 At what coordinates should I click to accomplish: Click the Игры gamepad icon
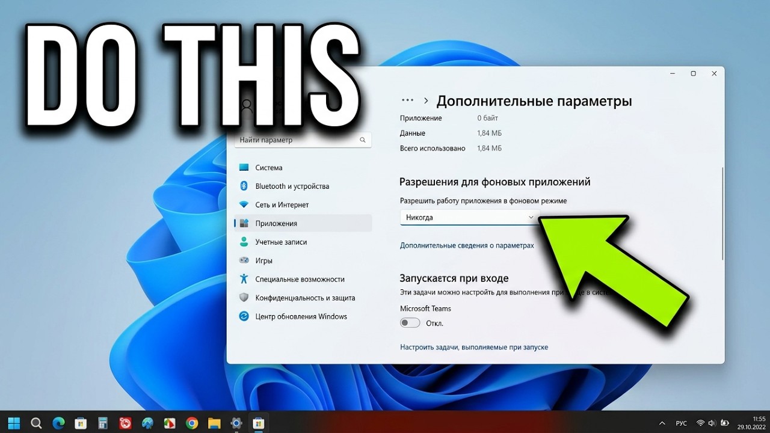tap(244, 261)
